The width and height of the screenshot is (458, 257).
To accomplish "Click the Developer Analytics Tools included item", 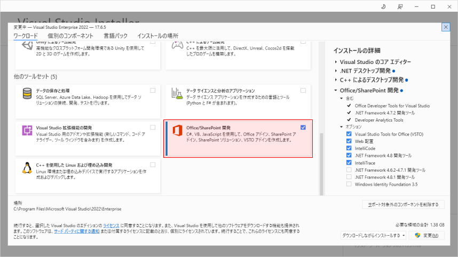I will point(379,120).
